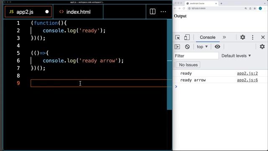Click the Output heading on the page
The width and height of the screenshot is (268, 151).
coord(180,16)
